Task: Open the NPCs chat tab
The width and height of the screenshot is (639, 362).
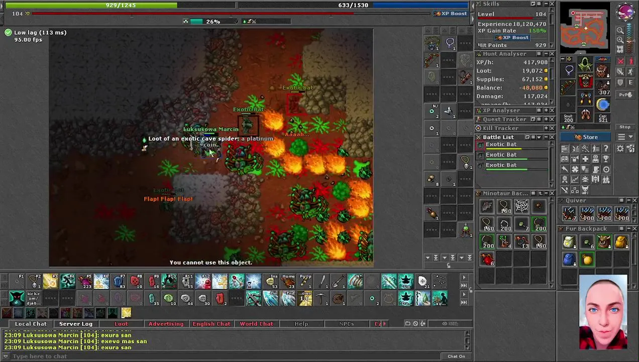Action: click(347, 324)
